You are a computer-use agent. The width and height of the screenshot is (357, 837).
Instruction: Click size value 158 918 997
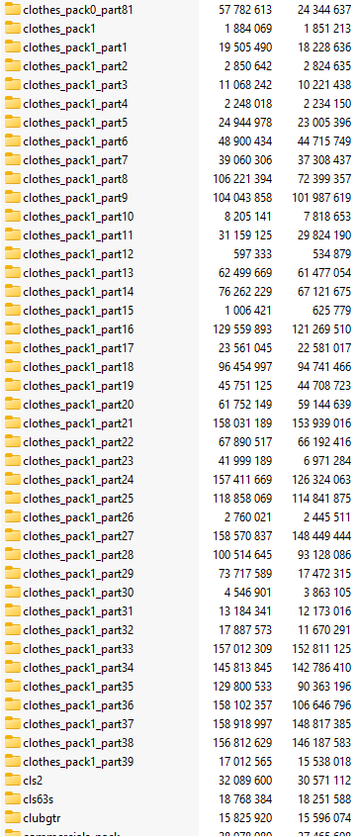point(242,724)
